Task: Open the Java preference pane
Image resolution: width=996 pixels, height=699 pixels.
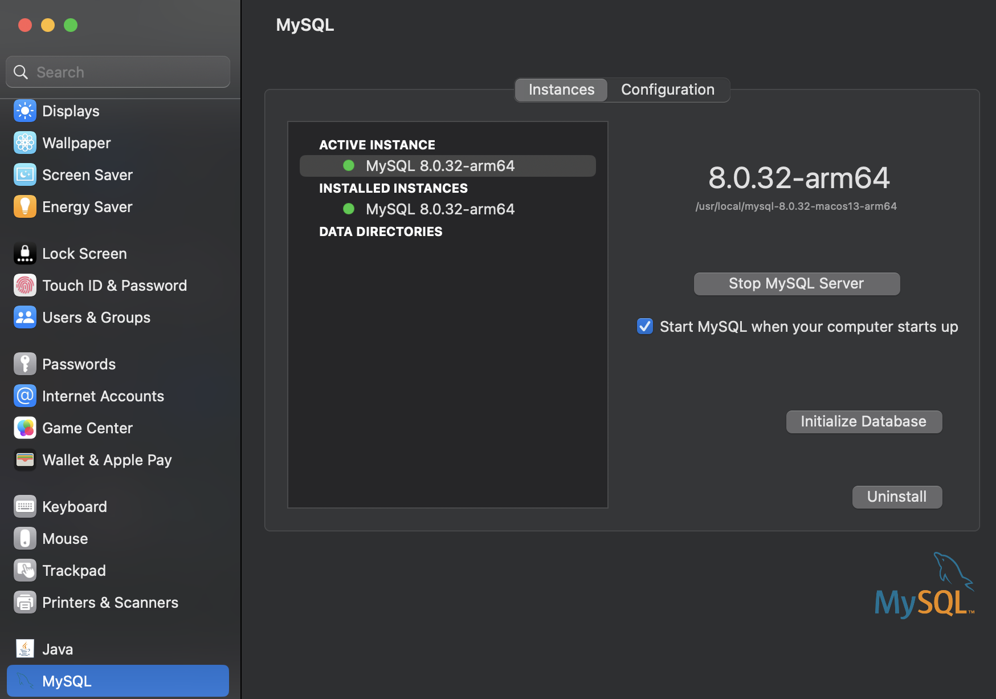Action: coord(57,648)
